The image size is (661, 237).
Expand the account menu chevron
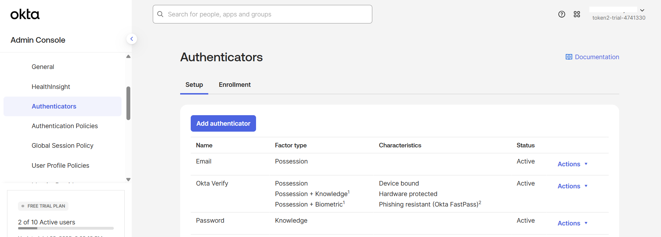[642, 11]
